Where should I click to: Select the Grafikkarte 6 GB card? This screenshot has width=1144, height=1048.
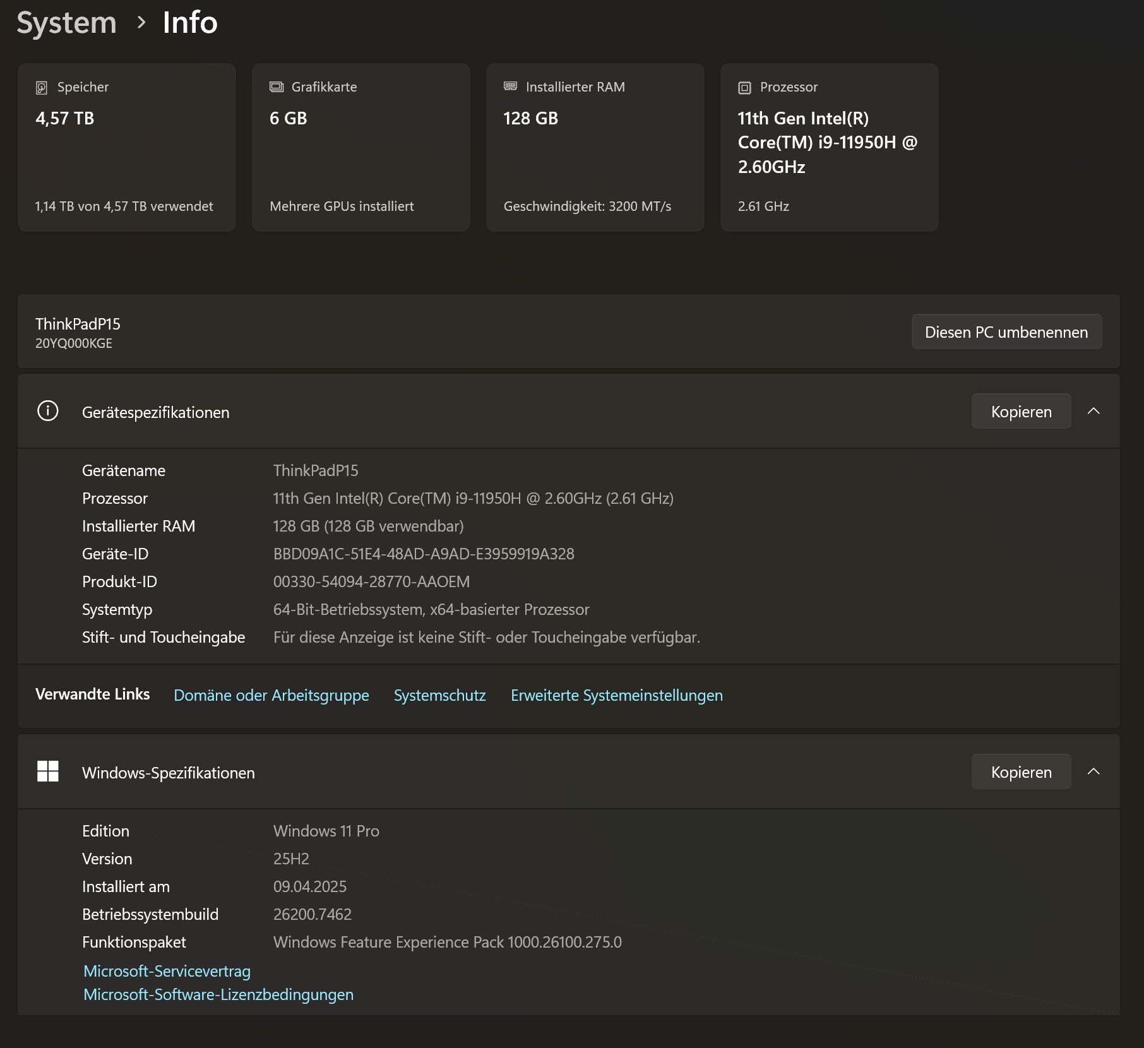tap(361, 147)
